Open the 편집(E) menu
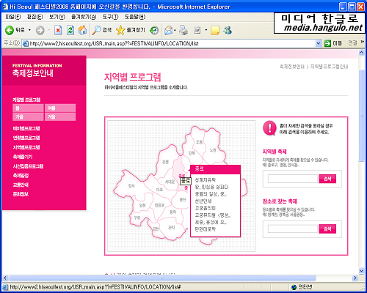Screen dimensions: 367x293 [35, 17]
